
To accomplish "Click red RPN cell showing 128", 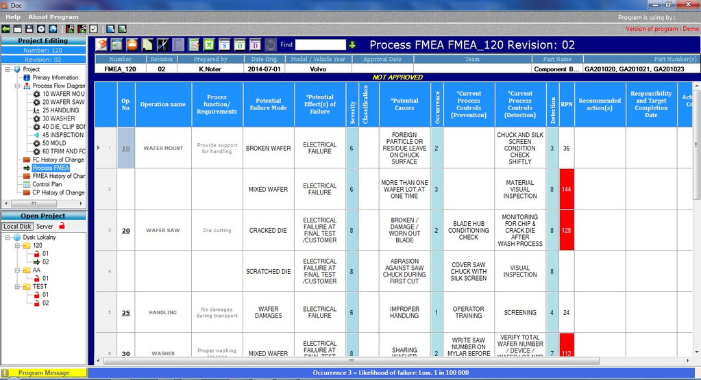I will [567, 231].
